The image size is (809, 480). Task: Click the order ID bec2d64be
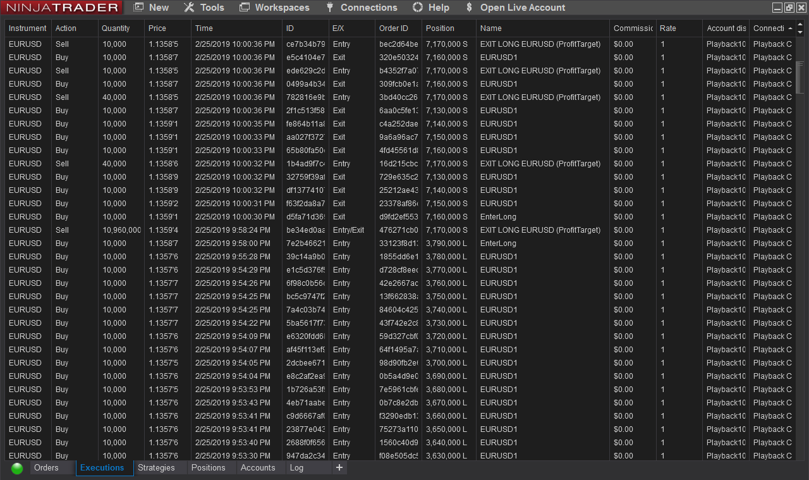click(398, 44)
